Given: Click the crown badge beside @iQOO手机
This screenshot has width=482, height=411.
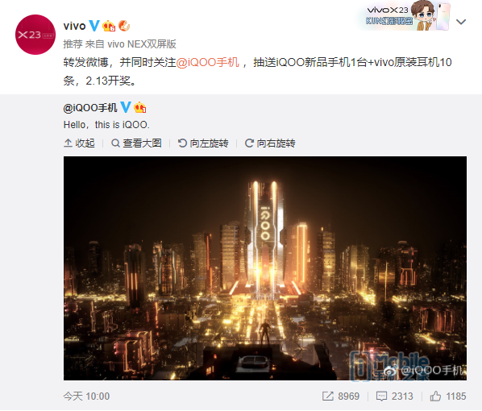Looking at the screenshot, I should tap(140, 107).
